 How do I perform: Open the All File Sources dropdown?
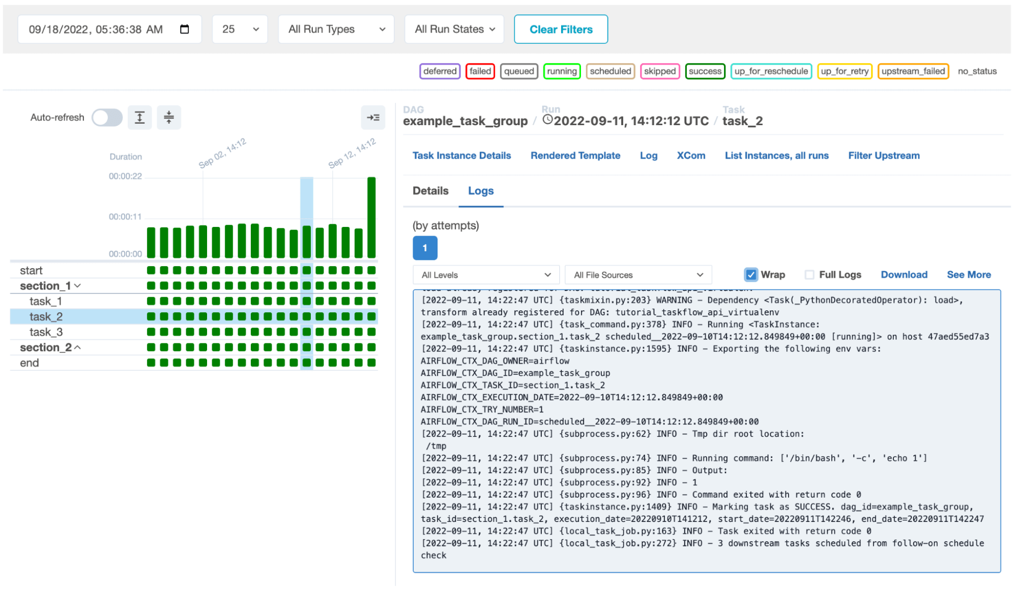coord(638,275)
